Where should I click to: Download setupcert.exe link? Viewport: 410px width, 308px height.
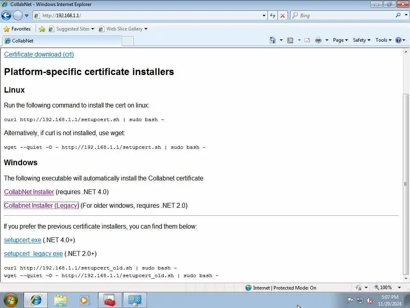point(22,240)
